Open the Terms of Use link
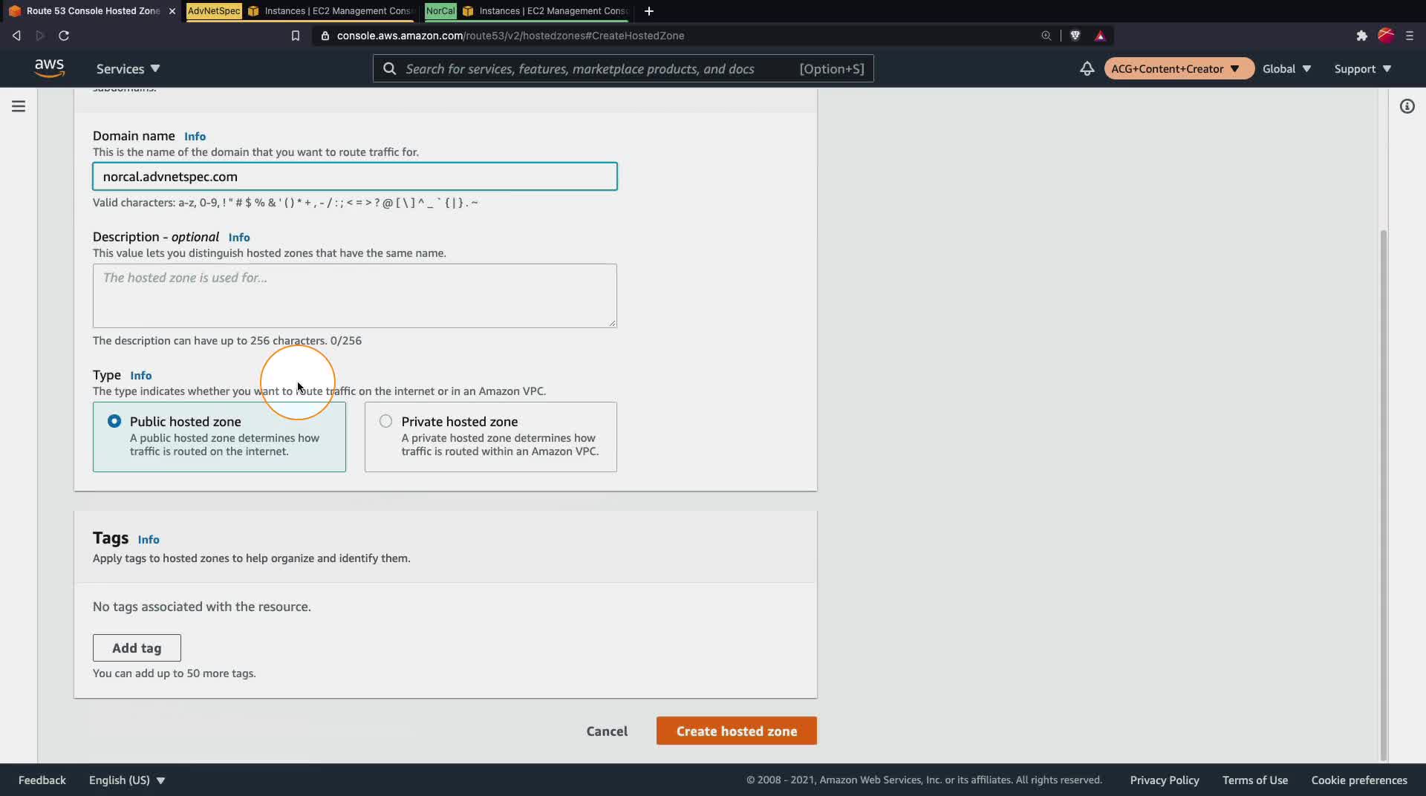This screenshot has height=796, width=1426. pos(1254,780)
